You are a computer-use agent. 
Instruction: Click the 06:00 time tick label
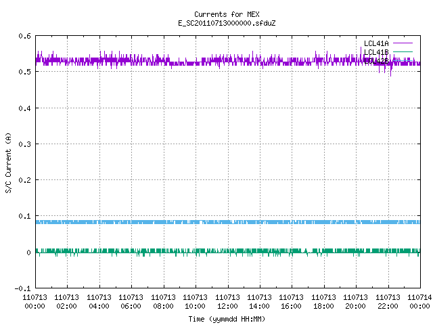131,306
